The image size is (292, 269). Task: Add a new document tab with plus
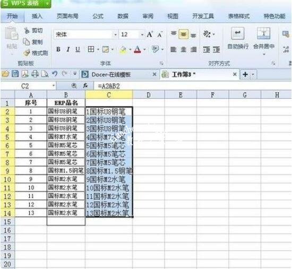(245, 74)
